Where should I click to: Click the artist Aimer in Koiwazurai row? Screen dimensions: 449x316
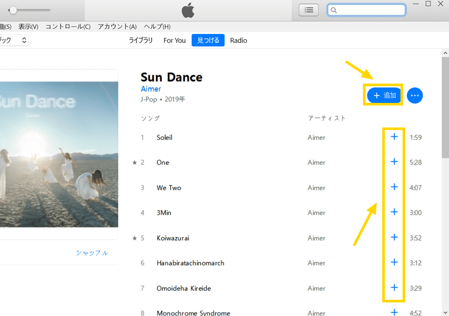click(x=317, y=238)
